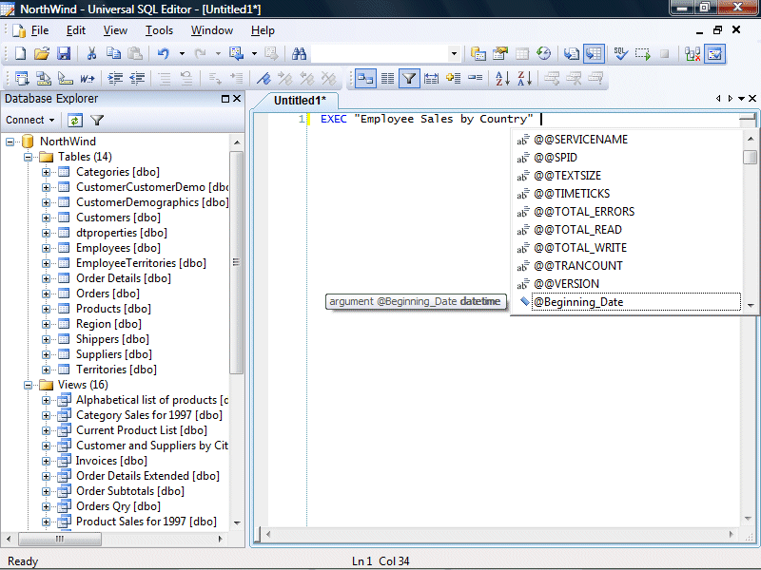Maximize the Database Explorer panel
The width and height of the screenshot is (761, 570).
tap(225, 99)
